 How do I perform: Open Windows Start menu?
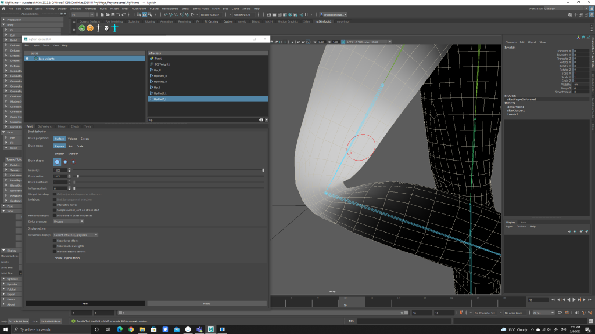6,329
